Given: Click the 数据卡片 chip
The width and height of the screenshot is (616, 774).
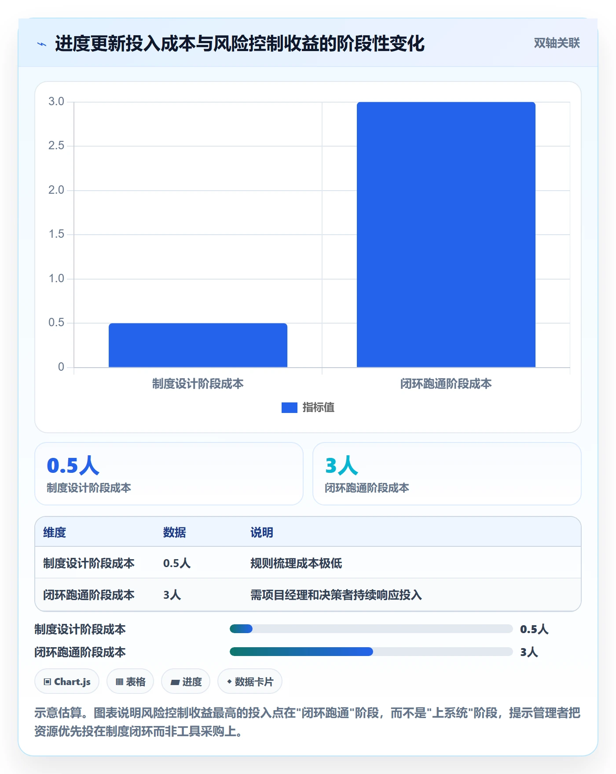Looking at the screenshot, I should coord(250,682).
